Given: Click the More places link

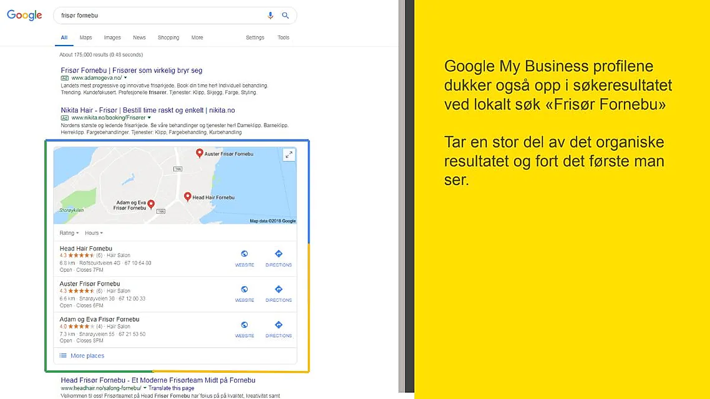Looking at the screenshot, I should 87,355.
